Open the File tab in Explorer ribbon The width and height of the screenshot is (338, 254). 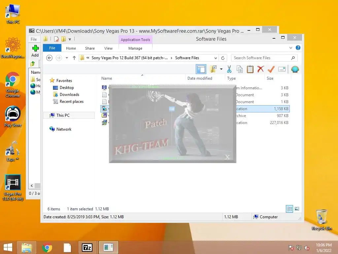click(x=52, y=48)
